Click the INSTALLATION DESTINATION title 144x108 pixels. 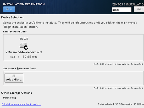[24, 4]
